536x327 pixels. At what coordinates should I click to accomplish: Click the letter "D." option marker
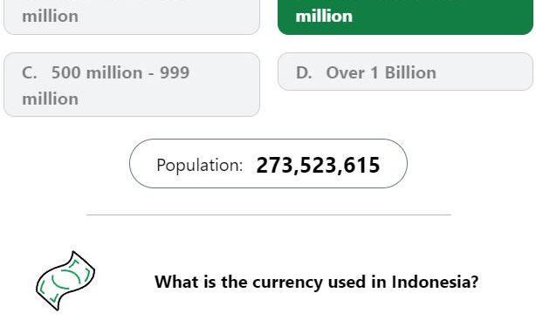(304, 72)
